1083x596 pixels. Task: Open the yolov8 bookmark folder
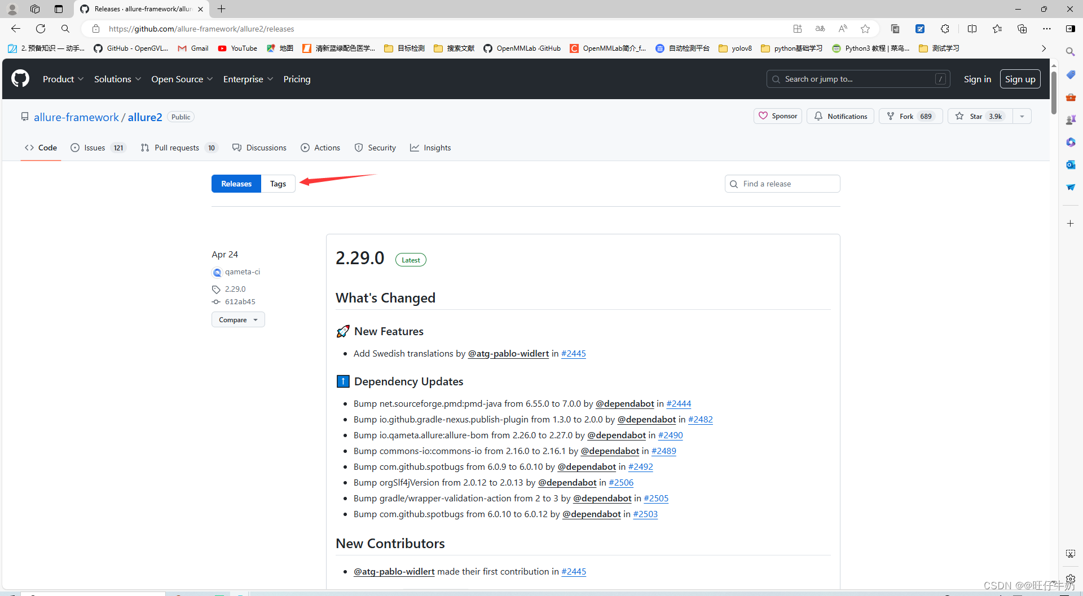[x=736, y=48]
